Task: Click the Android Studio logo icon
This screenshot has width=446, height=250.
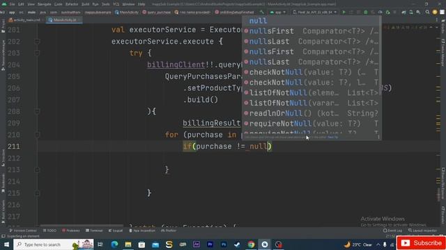Action: pos(4,4)
